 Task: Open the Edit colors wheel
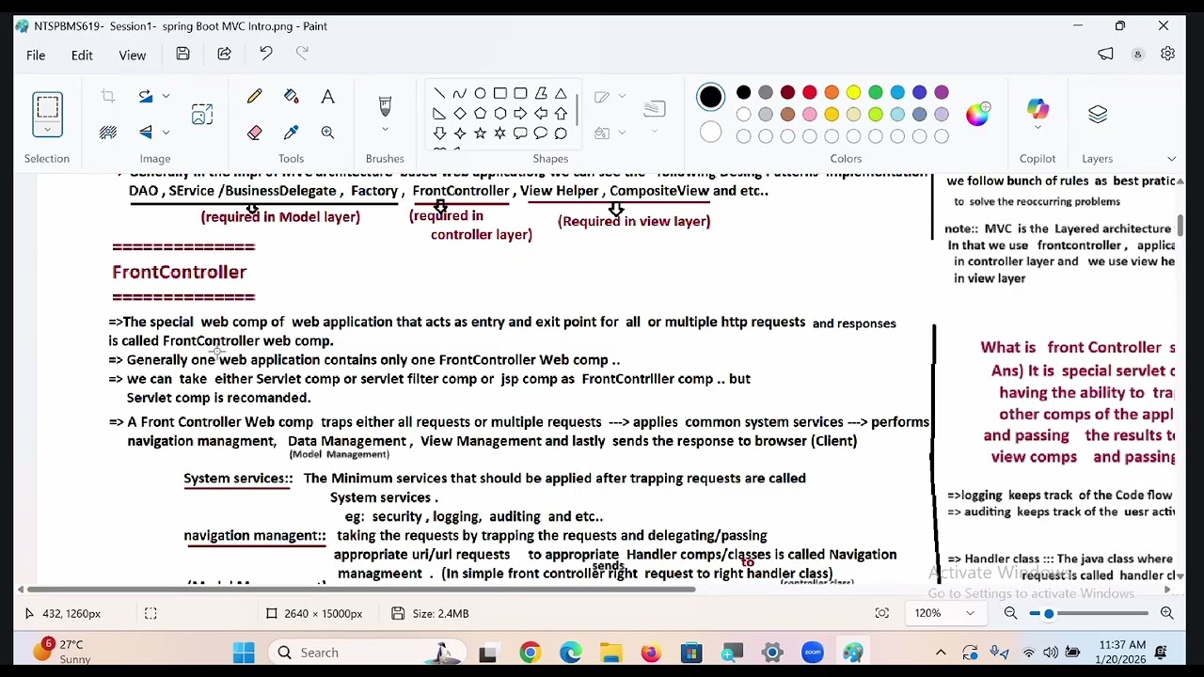977,114
